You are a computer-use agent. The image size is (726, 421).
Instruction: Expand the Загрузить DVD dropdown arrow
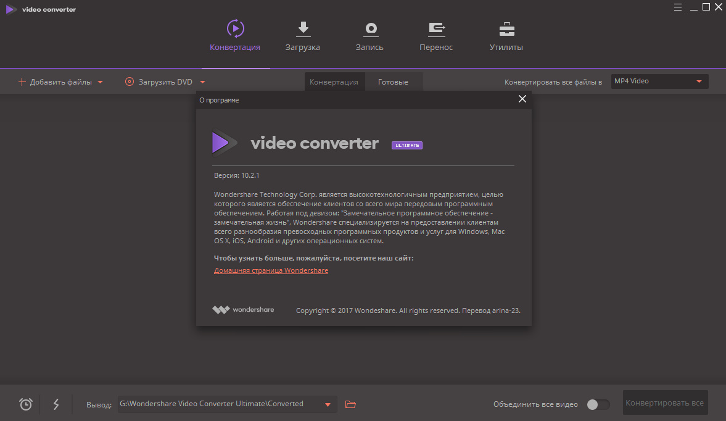202,83
